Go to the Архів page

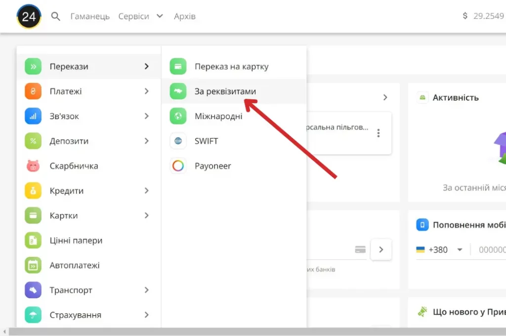[x=185, y=16]
